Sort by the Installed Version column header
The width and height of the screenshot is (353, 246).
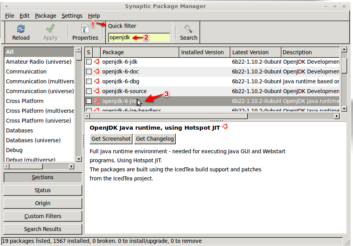(x=204, y=52)
